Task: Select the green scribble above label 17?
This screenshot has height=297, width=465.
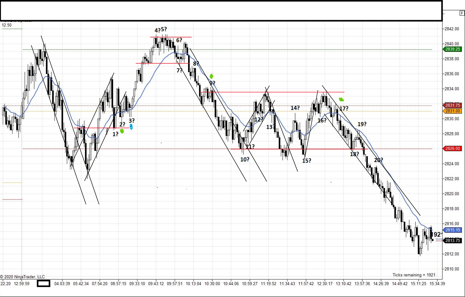Action: tap(342, 100)
